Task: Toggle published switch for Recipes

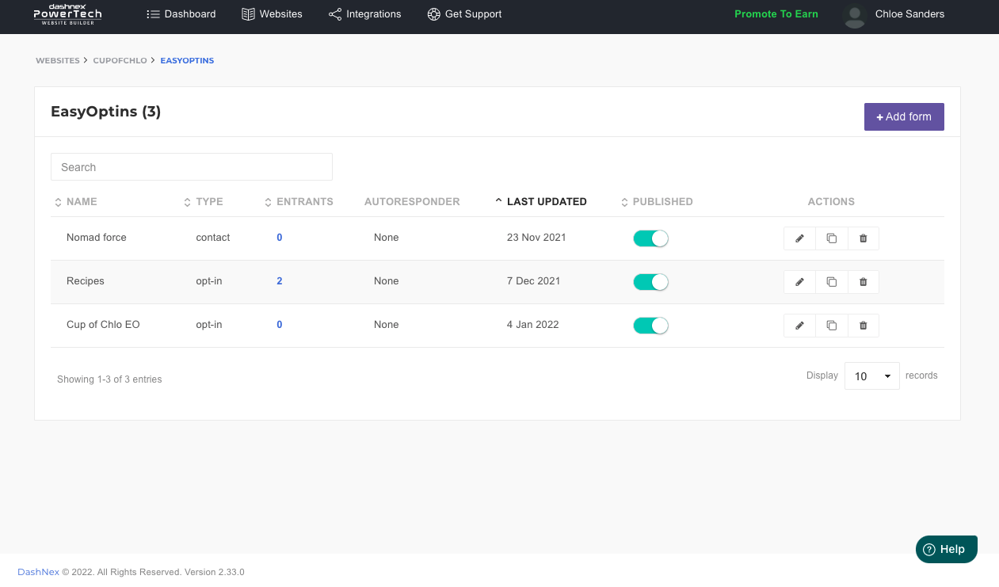Action: [x=650, y=282]
